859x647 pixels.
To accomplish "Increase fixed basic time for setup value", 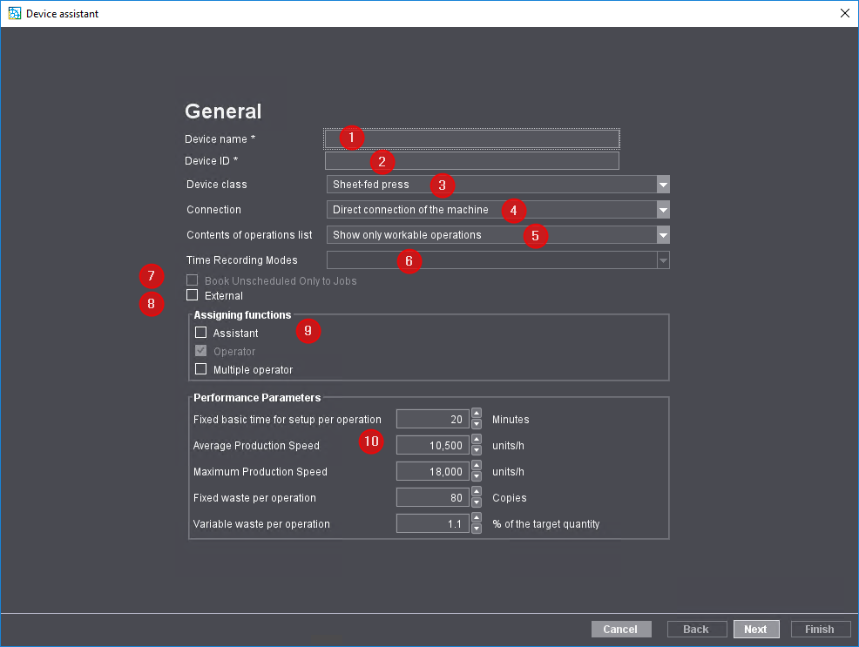I will pyautogui.click(x=476, y=414).
